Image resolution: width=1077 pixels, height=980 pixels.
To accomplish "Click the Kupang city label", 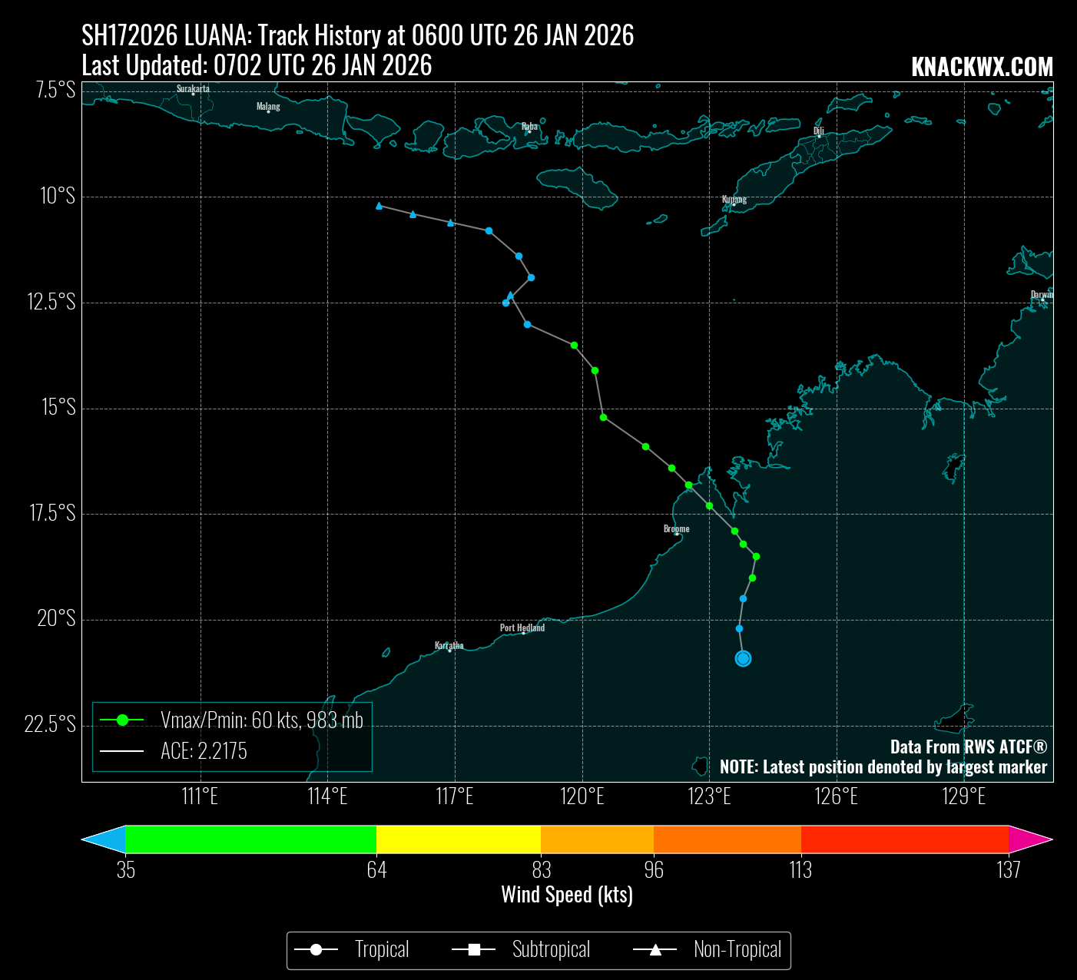I will pyautogui.click(x=734, y=199).
